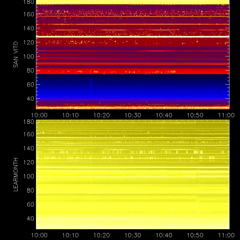Screen dimensions: 240x240
Task: Select the 40 tick on Learmonth plot
Action: 30,218
